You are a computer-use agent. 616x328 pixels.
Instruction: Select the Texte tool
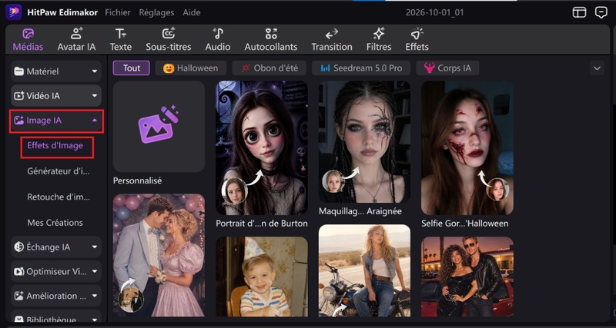coord(121,40)
